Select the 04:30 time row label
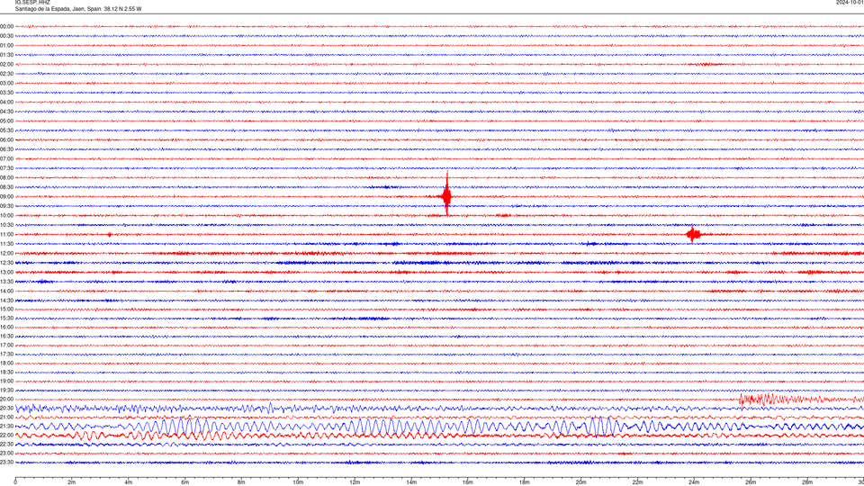864x486 pixels. [x=6, y=112]
